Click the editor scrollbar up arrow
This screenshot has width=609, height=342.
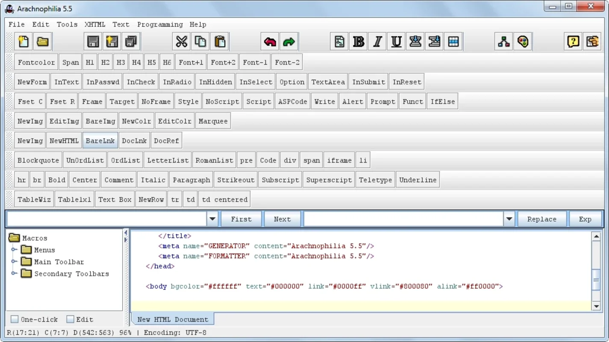[597, 236]
